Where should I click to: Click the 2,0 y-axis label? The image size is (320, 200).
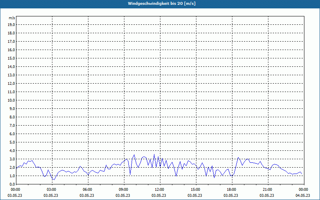pos(12,167)
